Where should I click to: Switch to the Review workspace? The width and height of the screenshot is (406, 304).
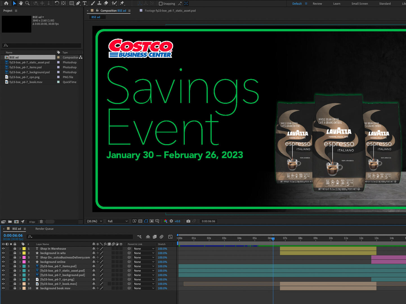(317, 4)
